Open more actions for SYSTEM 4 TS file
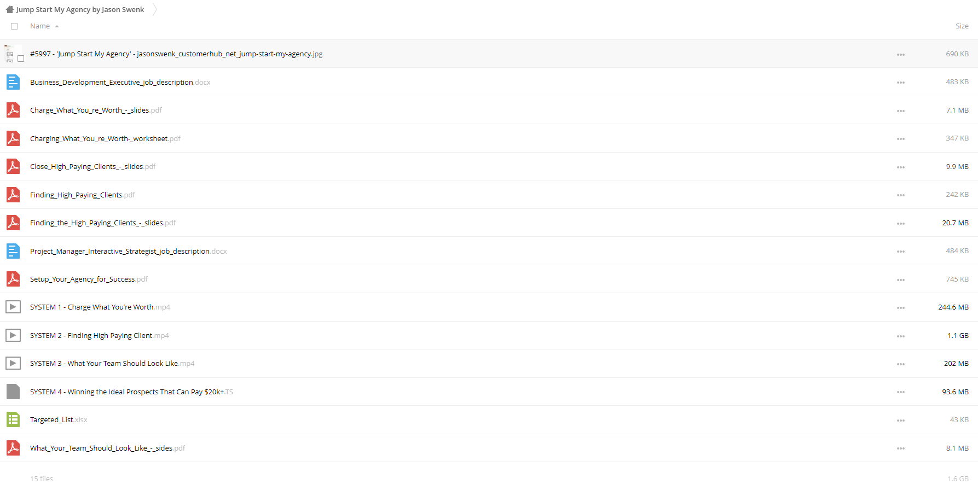 click(900, 392)
